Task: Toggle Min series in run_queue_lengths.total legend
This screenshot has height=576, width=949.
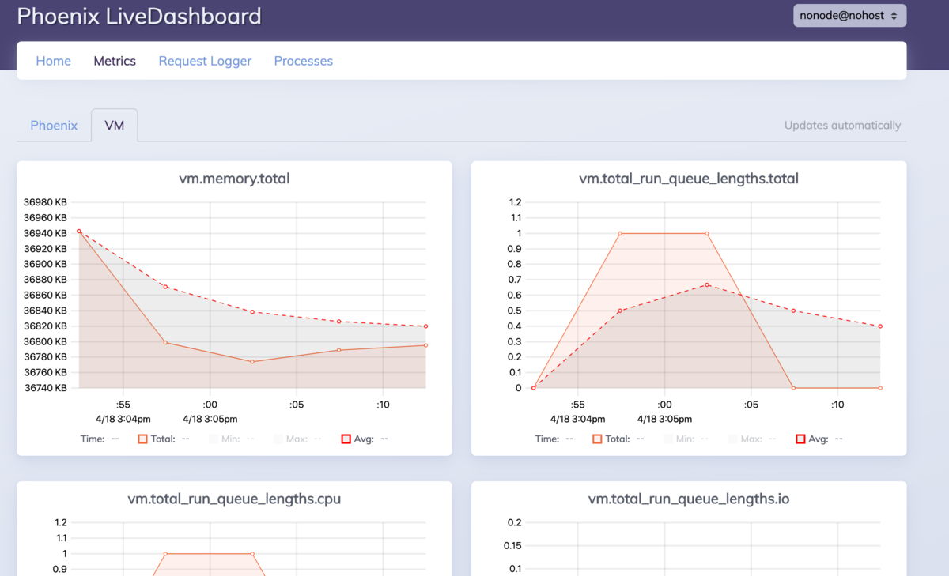Action: click(686, 439)
